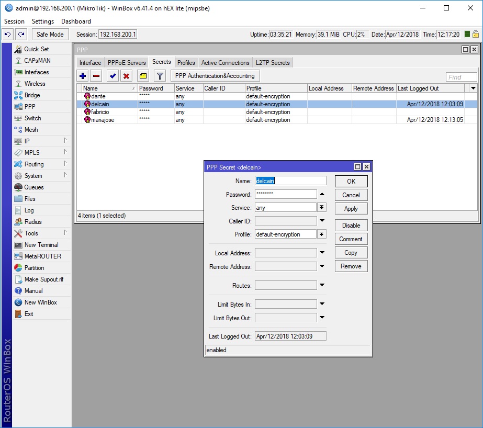Click the blue checkmark enable icon

tap(113, 76)
